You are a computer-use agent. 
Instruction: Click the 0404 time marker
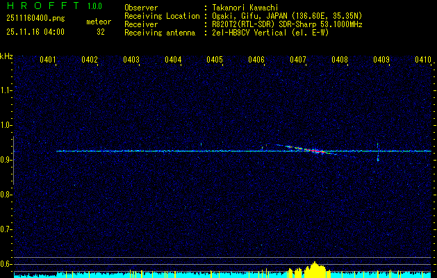pos(173,60)
